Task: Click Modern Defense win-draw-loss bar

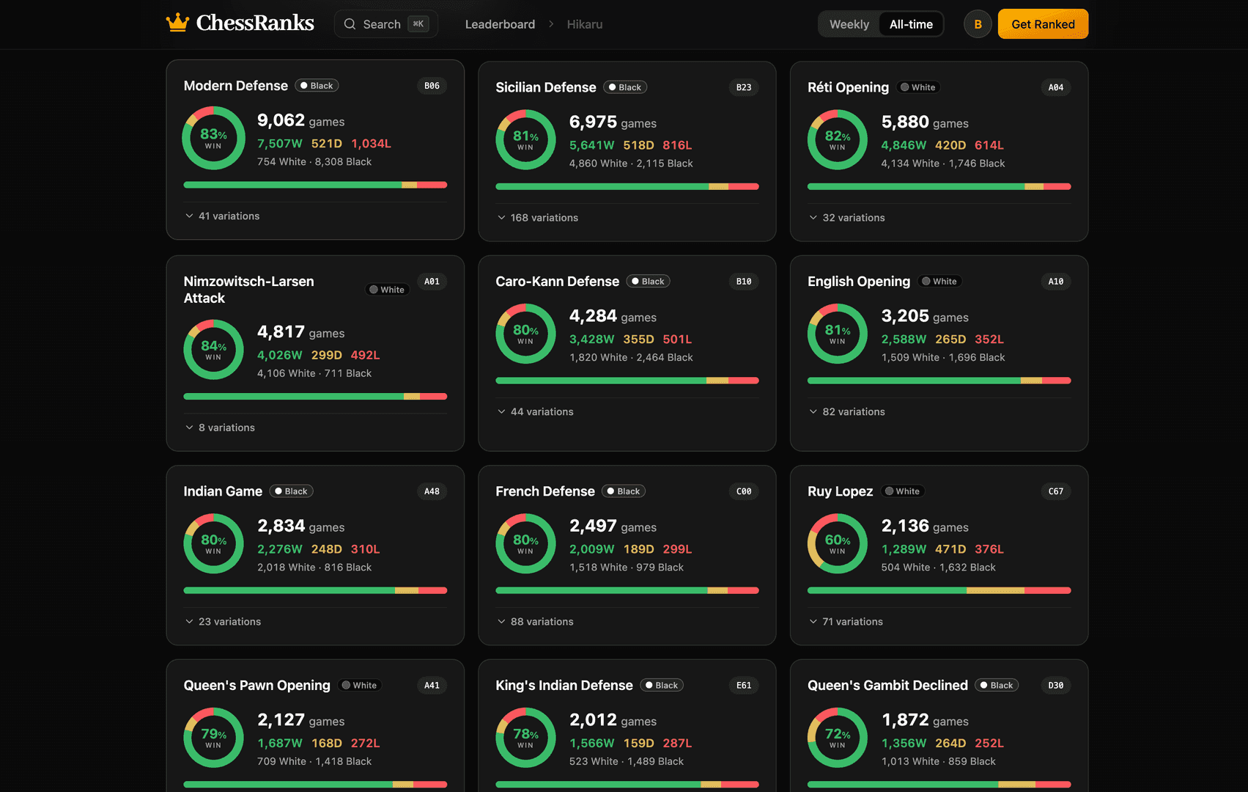Action: click(315, 185)
